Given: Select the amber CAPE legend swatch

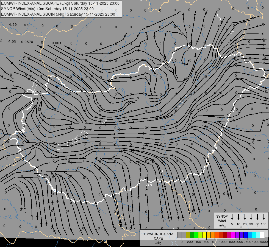Looking at the screenshot, I should click(x=209, y=235).
